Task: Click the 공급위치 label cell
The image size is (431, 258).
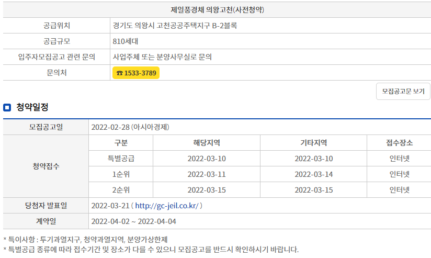Action: [x=56, y=26]
